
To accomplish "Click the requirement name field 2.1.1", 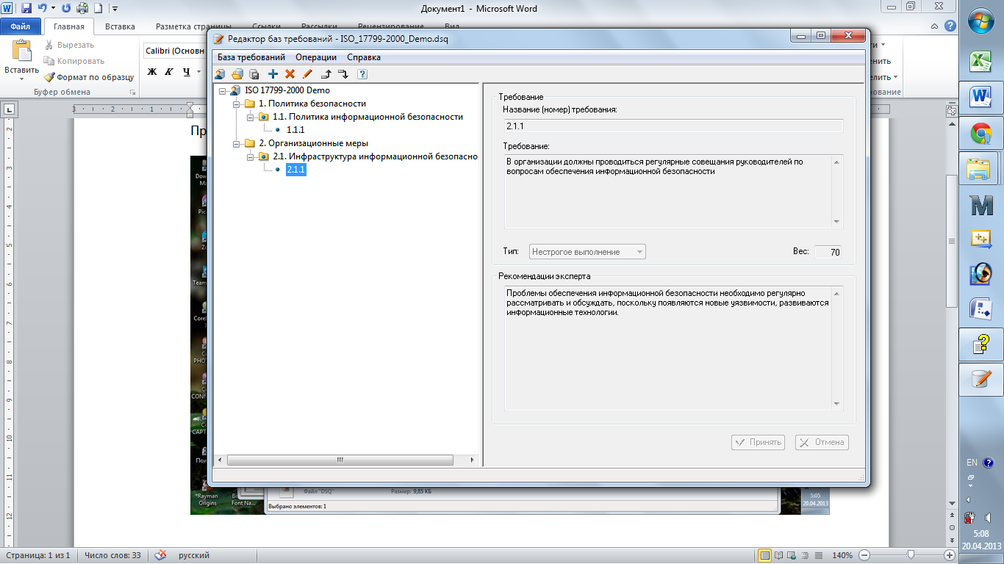I will point(673,126).
